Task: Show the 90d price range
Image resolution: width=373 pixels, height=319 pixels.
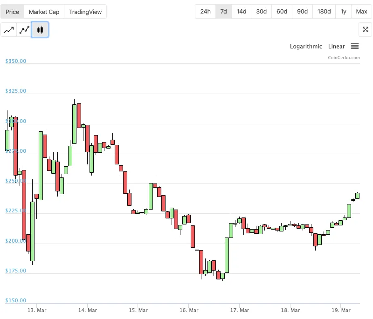Action: click(302, 11)
